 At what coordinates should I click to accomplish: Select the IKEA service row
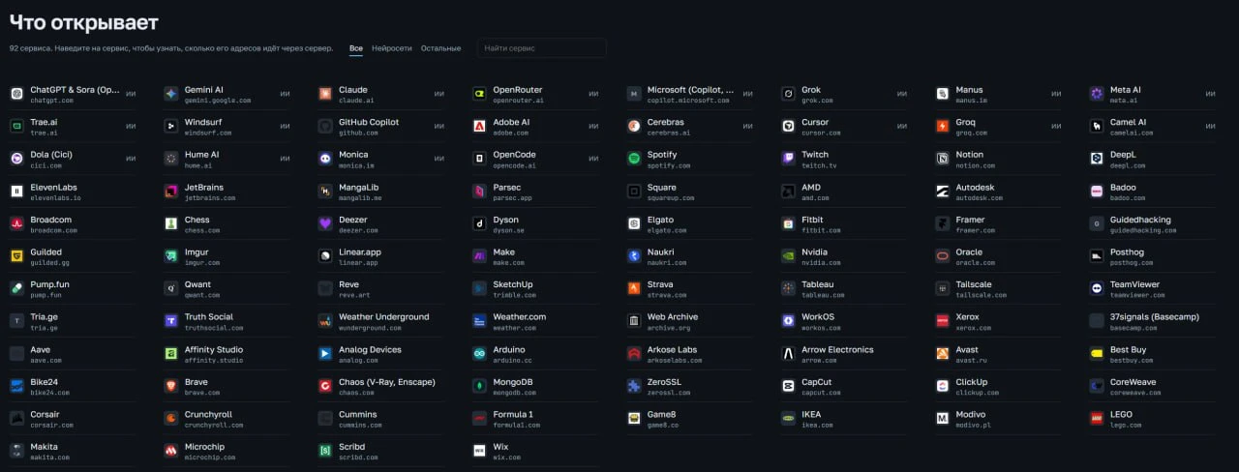pos(845,418)
